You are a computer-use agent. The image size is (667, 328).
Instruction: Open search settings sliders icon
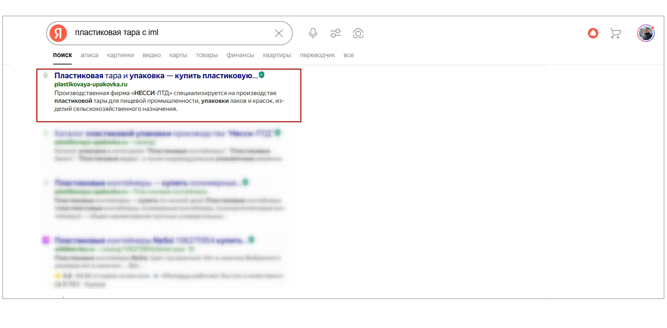[335, 33]
